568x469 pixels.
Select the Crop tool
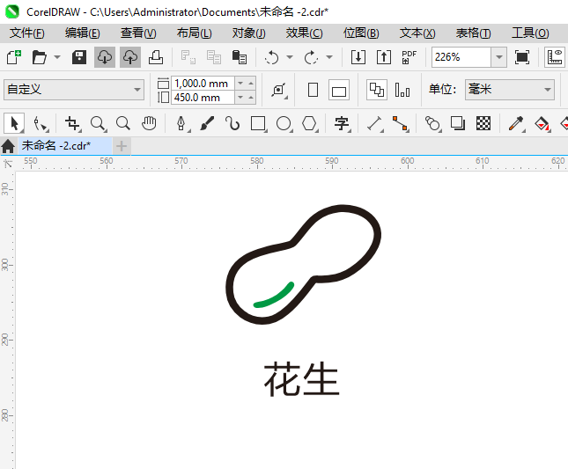pos(73,124)
